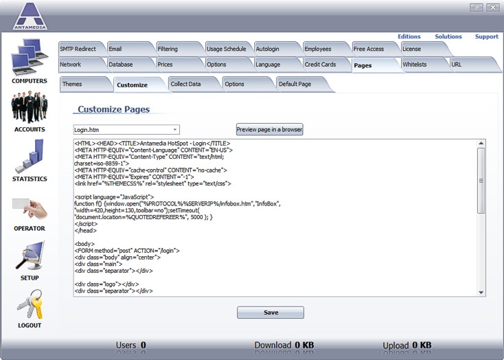Click the STATISTICS label
This screenshot has height=360, width=504.
[30, 179]
